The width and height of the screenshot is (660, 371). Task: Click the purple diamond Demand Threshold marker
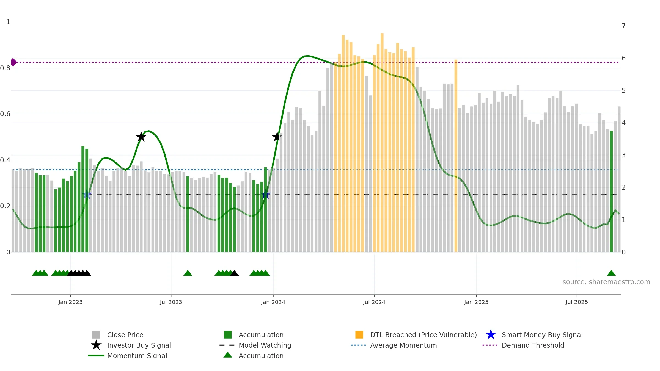(x=13, y=62)
